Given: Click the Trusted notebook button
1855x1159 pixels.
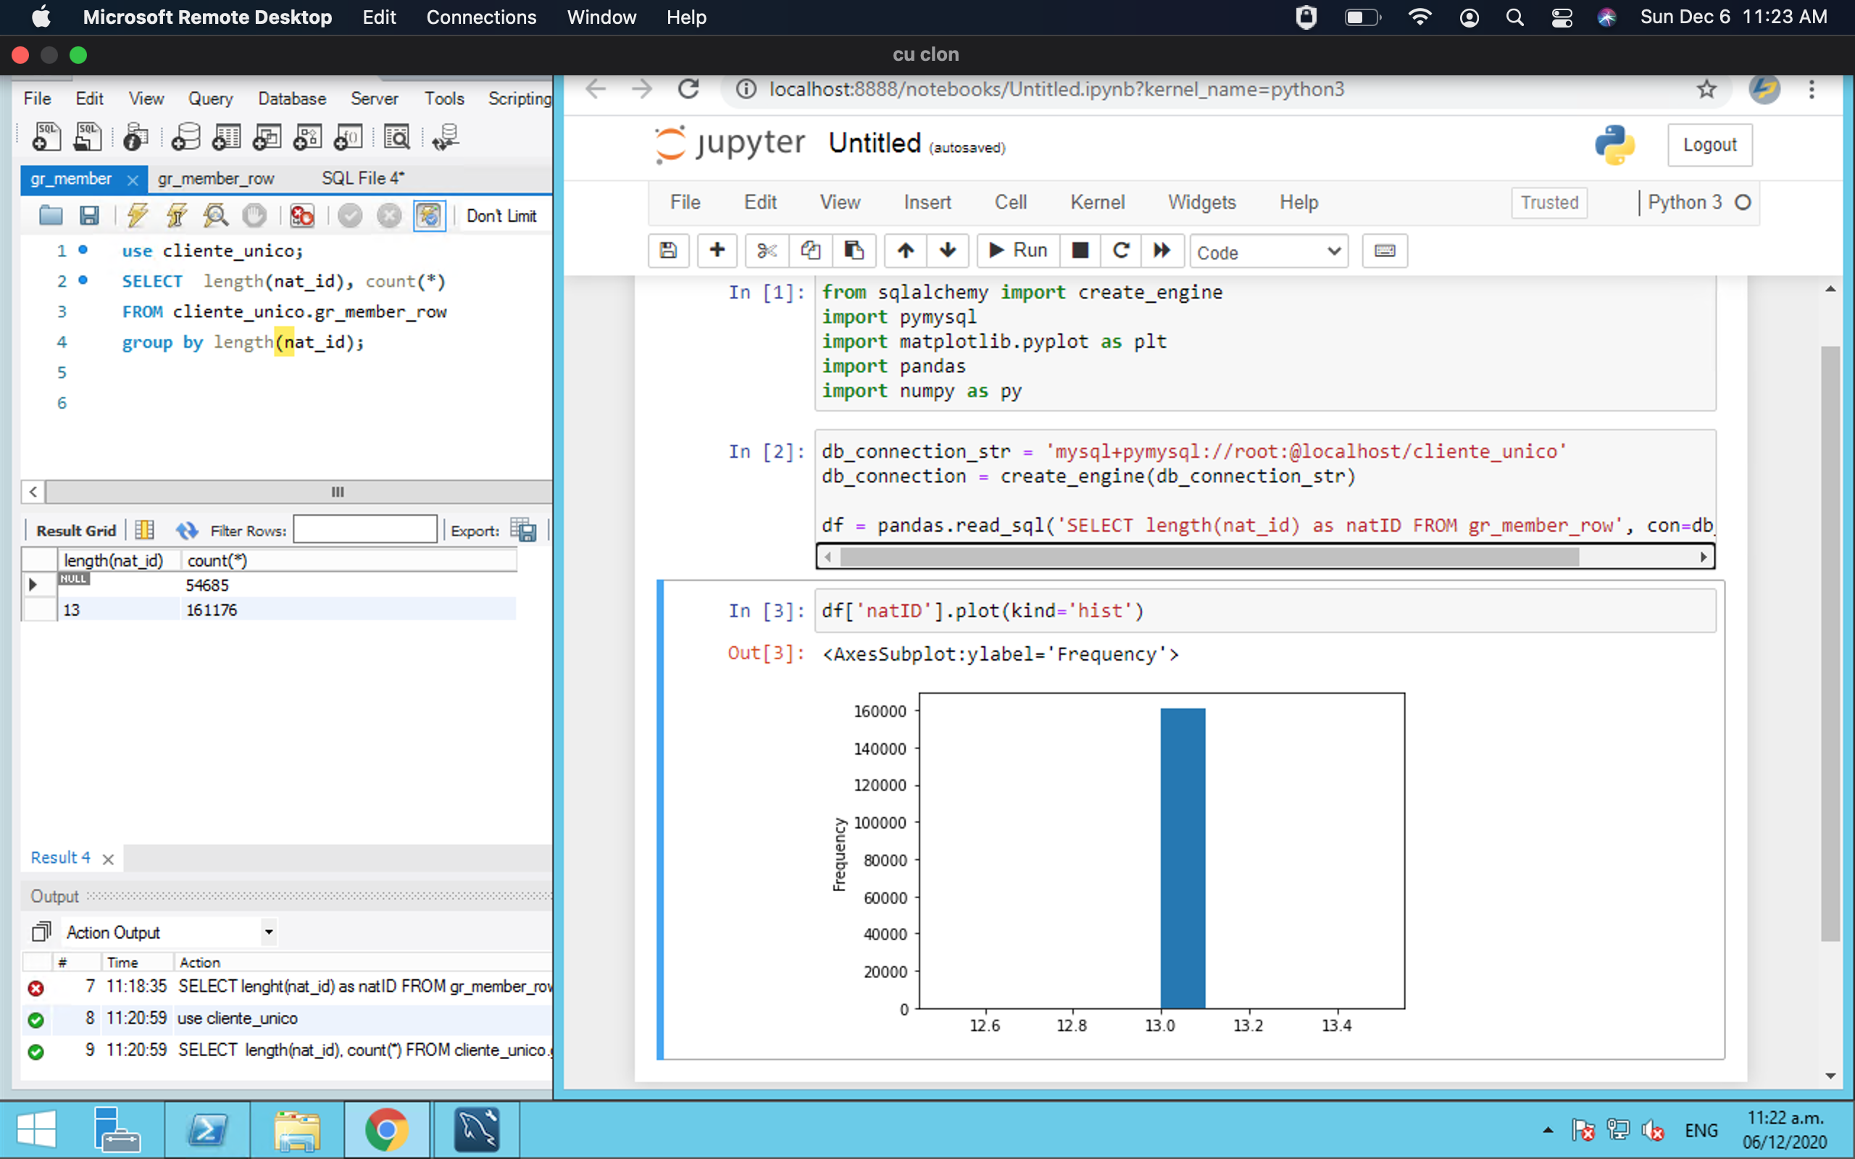Looking at the screenshot, I should click(x=1549, y=202).
